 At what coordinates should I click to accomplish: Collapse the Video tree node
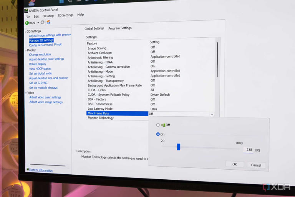point(26,93)
